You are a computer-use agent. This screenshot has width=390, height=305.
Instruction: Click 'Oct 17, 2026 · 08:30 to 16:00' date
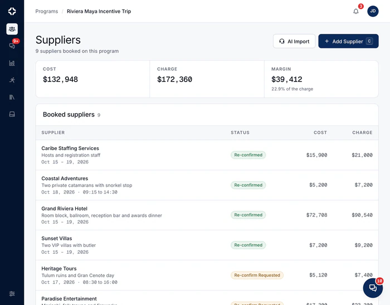pyautogui.click(x=79, y=282)
